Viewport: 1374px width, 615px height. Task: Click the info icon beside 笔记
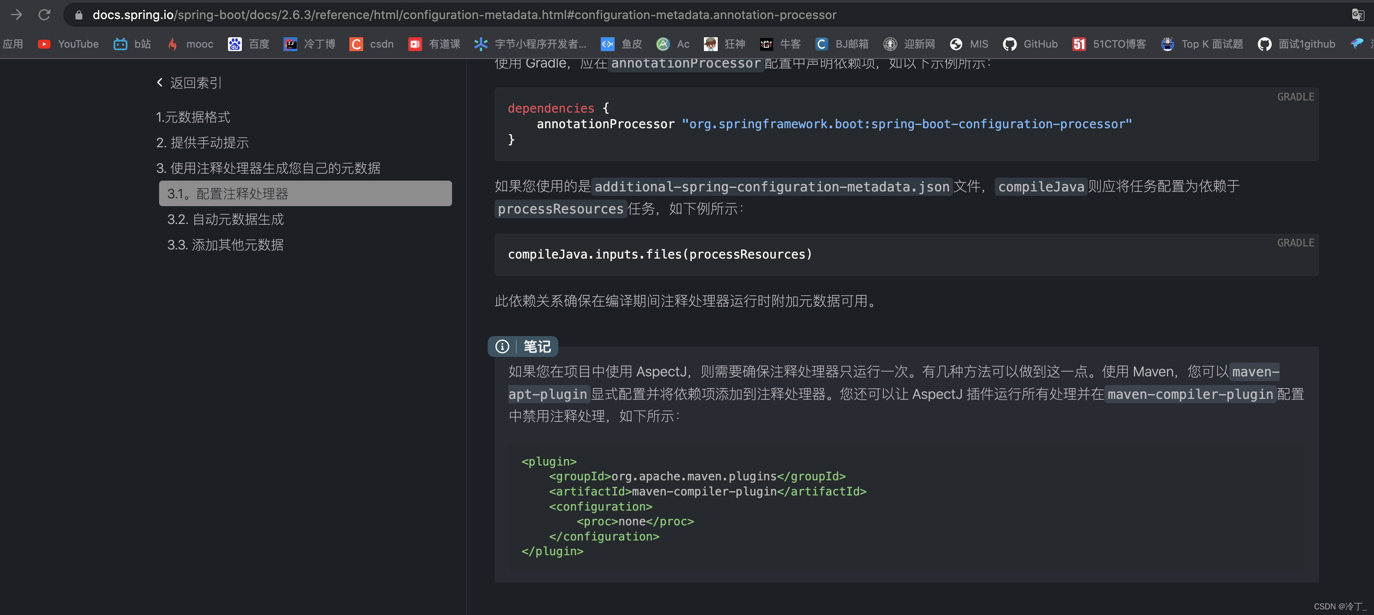click(502, 347)
